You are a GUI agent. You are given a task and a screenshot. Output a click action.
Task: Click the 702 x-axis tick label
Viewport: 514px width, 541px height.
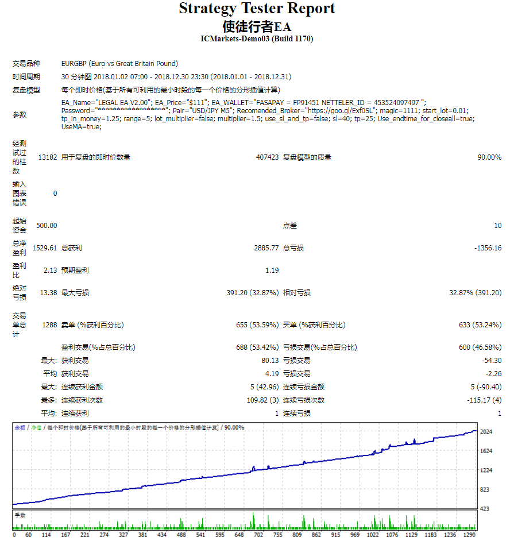click(x=258, y=535)
